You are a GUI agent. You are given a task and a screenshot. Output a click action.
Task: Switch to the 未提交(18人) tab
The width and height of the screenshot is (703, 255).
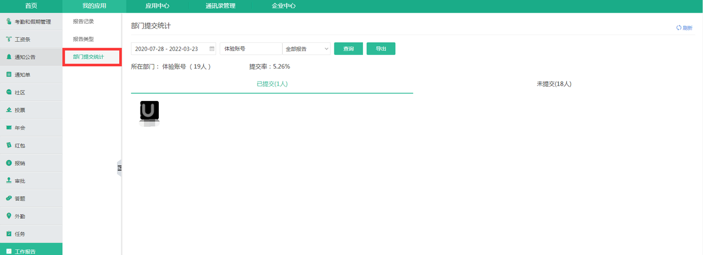click(x=554, y=84)
